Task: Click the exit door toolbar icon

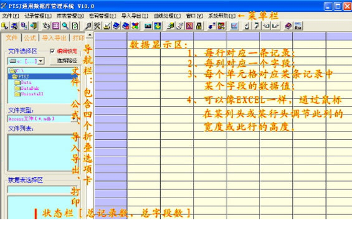Action: click(34, 26)
